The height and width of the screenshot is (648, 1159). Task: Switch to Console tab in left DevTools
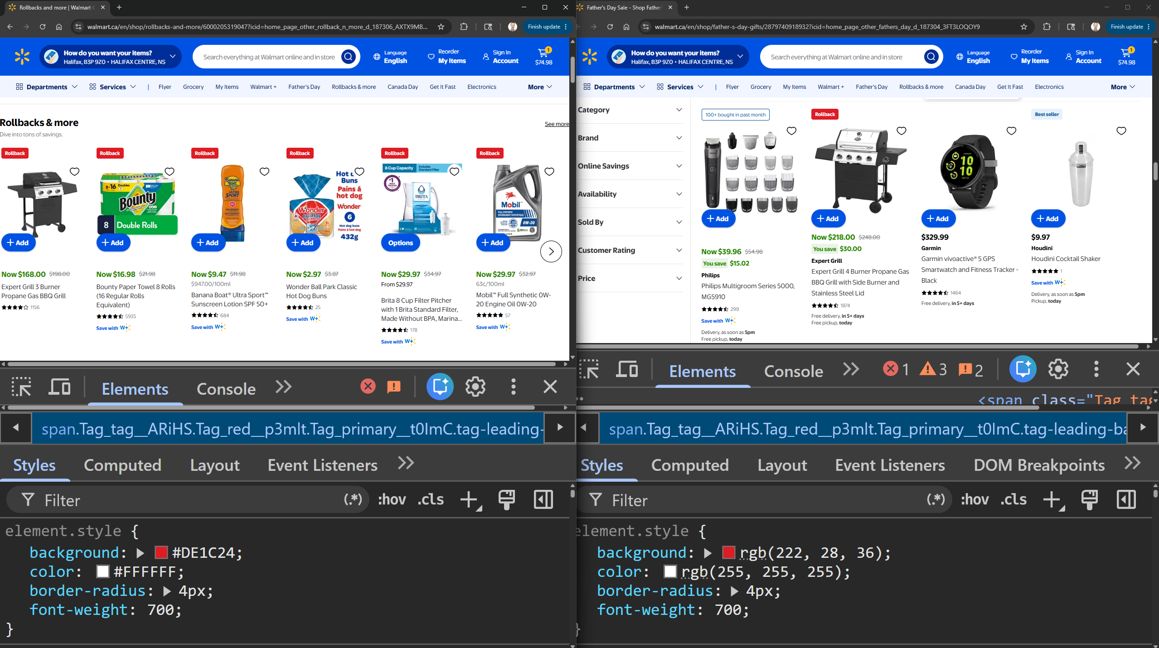[226, 389]
